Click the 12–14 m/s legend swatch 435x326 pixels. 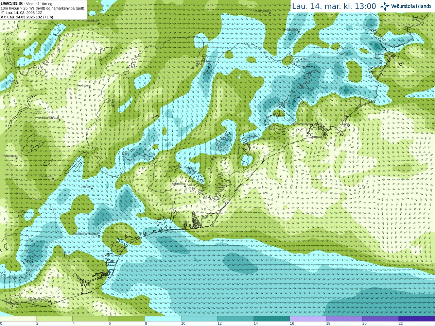pyautogui.click(x=236, y=319)
